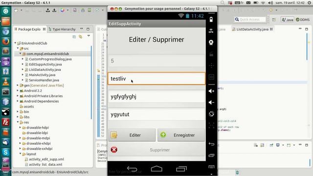Viewport: 313px width, 176px height.
Task: Open Genymotion camera widget
Action: (211, 43)
